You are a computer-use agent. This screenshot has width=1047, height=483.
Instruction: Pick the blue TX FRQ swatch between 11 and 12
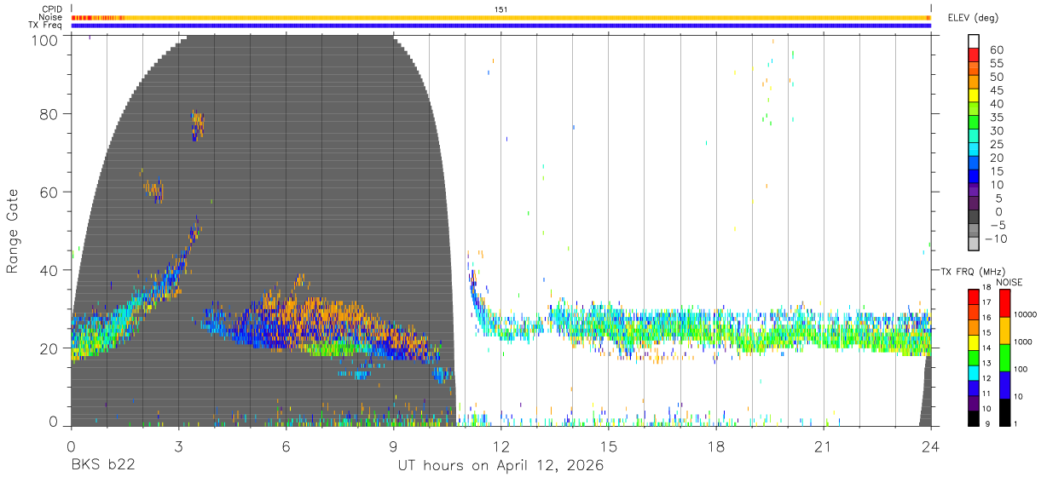click(973, 387)
